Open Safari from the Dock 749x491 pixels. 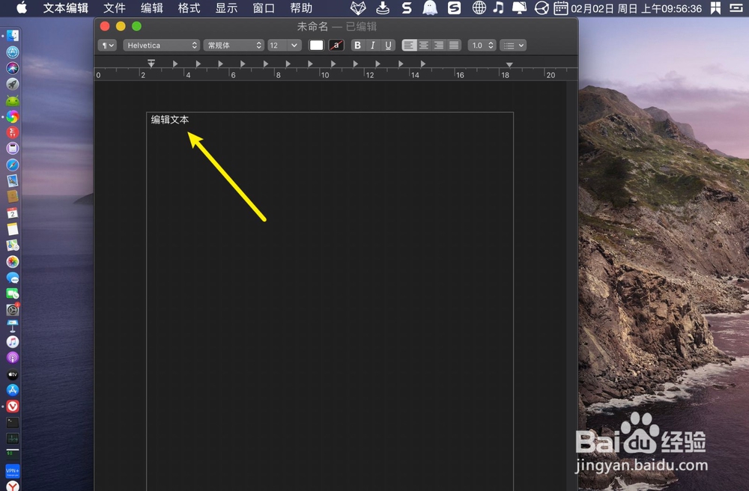pyautogui.click(x=13, y=165)
